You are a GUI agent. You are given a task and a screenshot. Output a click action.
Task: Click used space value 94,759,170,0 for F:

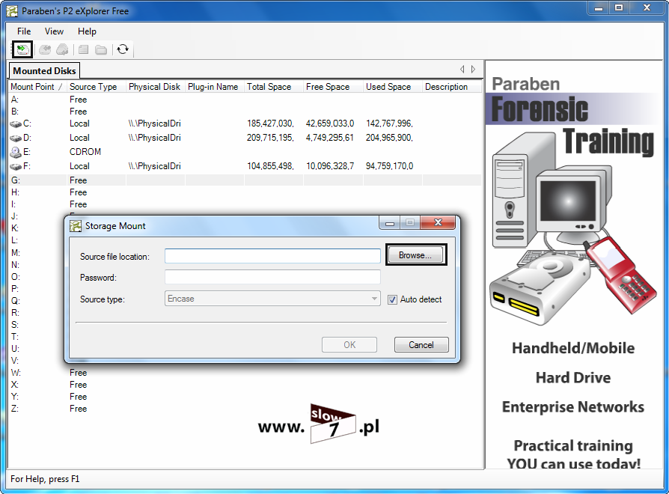[390, 166]
